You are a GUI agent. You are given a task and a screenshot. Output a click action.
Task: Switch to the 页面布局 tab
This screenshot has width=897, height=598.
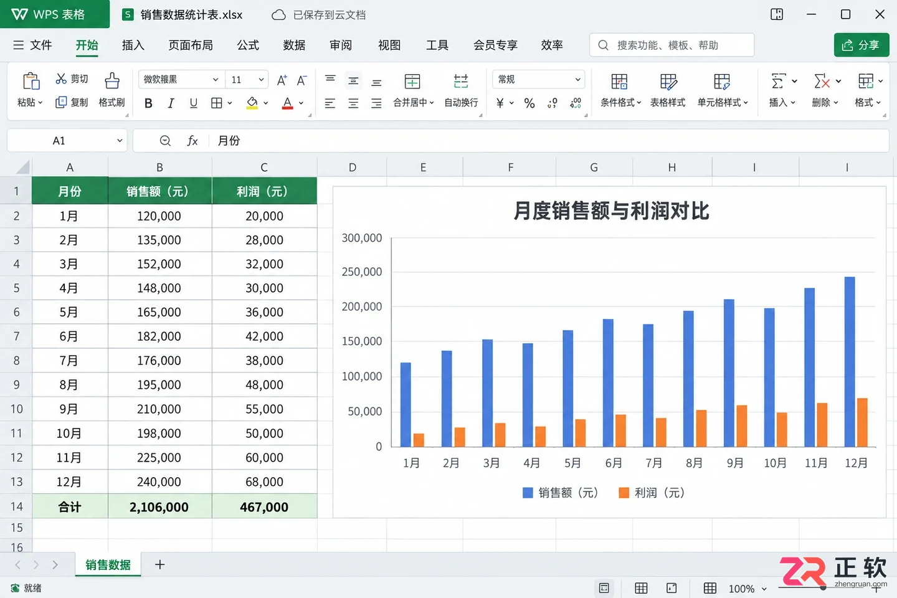[191, 45]
